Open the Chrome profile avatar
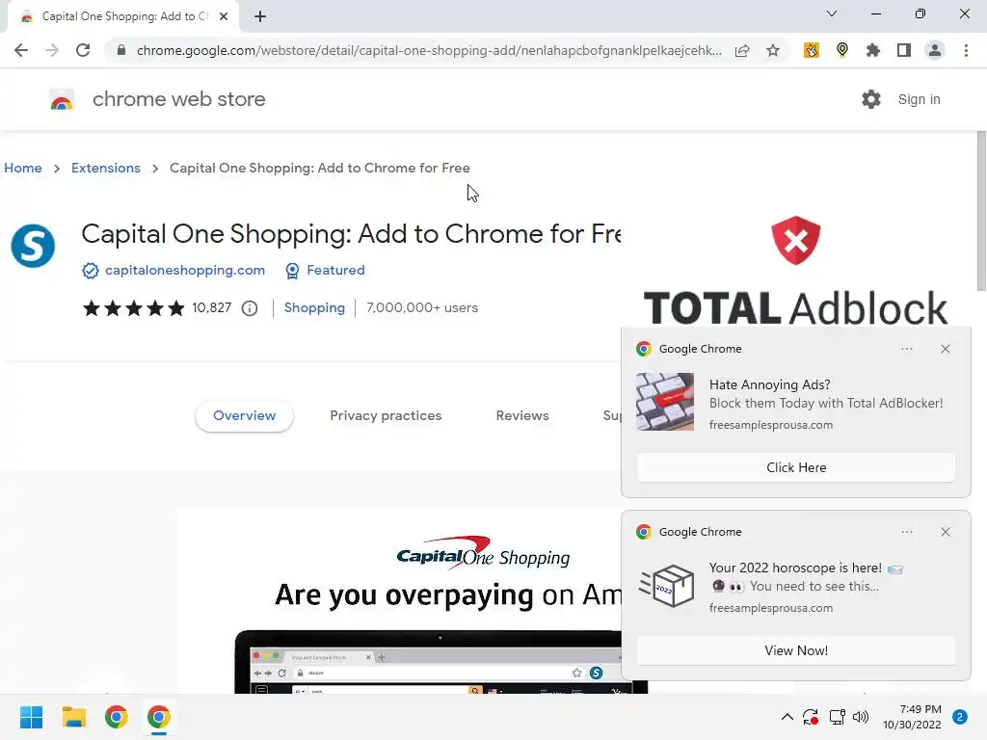This screenshot has width=987, height=740. pyautogui.click(x=935, y=50)
